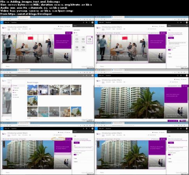Image resolution: width=189 pixels, height=175 pixels.
Task: Toggle the switch in the bottom-left frame panel
Action: click(x=75, y=155)
